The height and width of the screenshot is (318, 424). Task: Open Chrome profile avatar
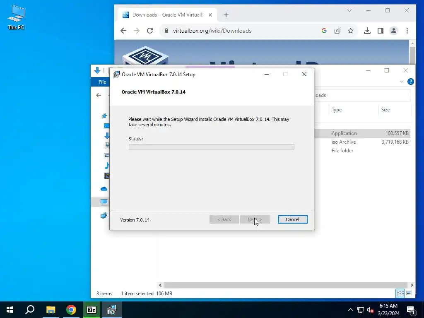point(394,31)
